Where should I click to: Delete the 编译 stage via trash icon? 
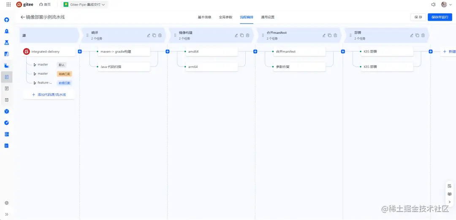pyautogui.click(x=160, y=35)
